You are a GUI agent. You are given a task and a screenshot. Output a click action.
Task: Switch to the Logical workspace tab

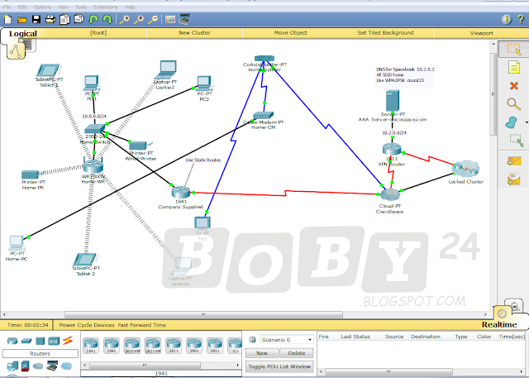pos(23,34)
